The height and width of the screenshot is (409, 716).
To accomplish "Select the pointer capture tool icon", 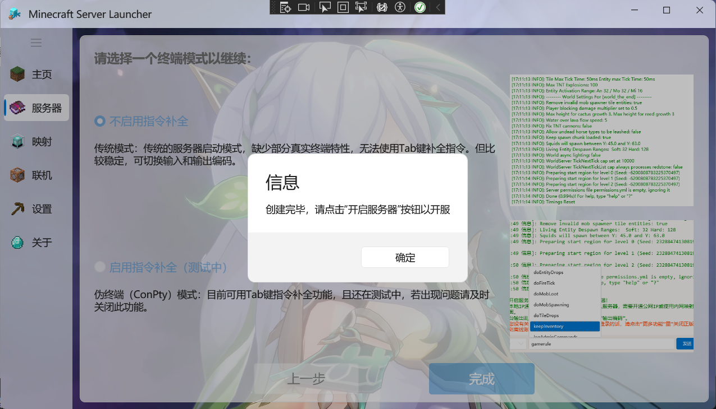I will pyautogui.click(x=324, y=8).
